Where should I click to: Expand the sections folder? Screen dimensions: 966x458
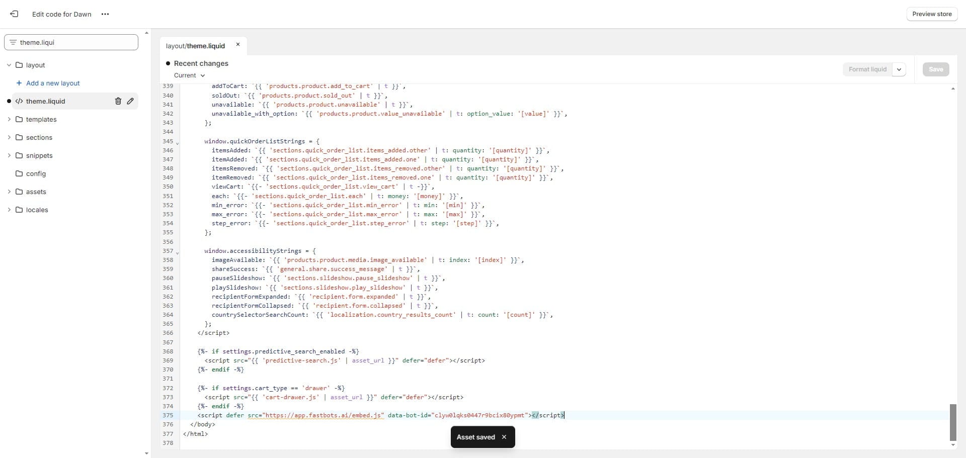click(9, 137)
